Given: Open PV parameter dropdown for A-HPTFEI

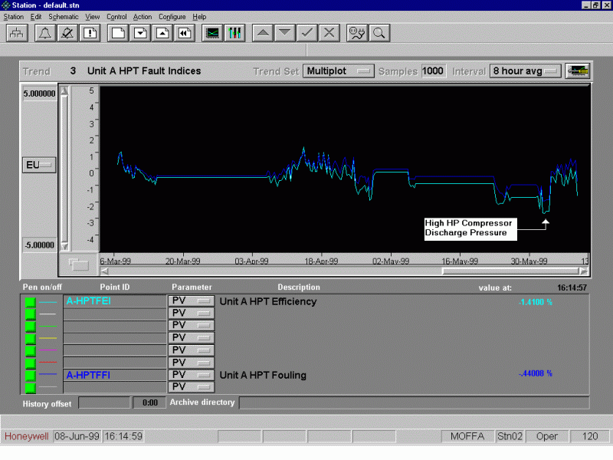Looking at the screenshot, I should [191, 302].
